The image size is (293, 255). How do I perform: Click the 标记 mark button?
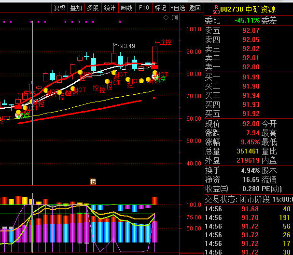(x=160, y=8)
